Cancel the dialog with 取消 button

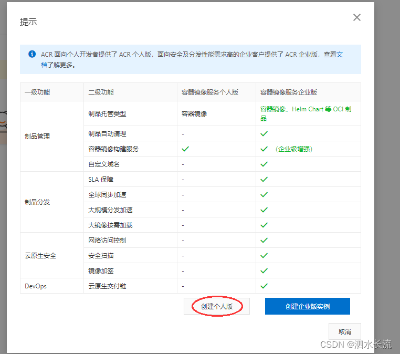pos(345,331)
